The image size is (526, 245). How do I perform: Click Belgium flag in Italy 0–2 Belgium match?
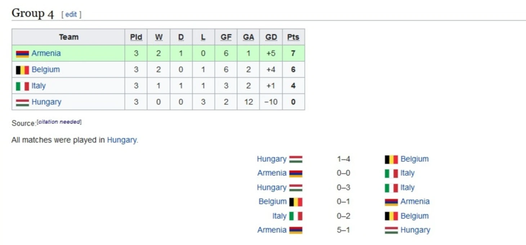(x=391, y=216)
